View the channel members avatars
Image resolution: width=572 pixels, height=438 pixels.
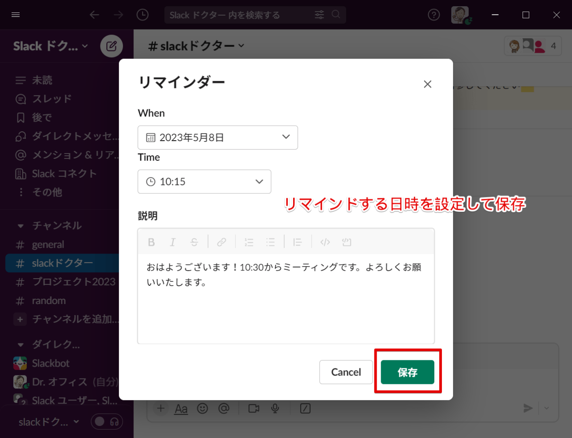[x=533, y=46]
